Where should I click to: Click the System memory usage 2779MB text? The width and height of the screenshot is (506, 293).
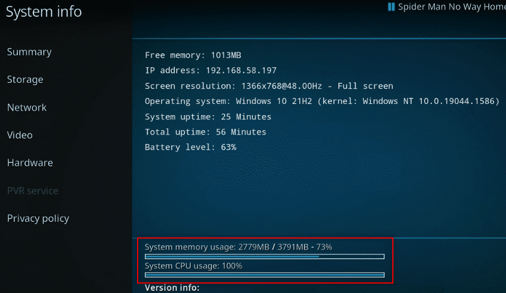click(x=239, y=247)
